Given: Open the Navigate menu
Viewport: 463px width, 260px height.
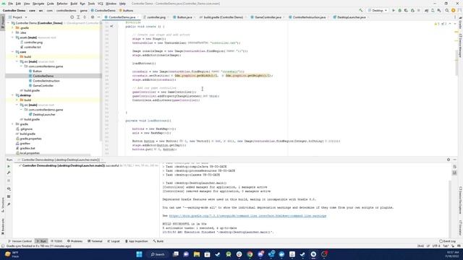Looking at the screenshot, I should click(x=38, y=4).
